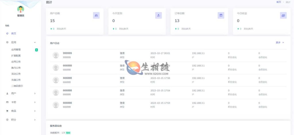Image resolution: width=294 pixels, height=135 pixels.
Task: Click the 积分变化 value in the 999999 row
Action: coord(229,53)
